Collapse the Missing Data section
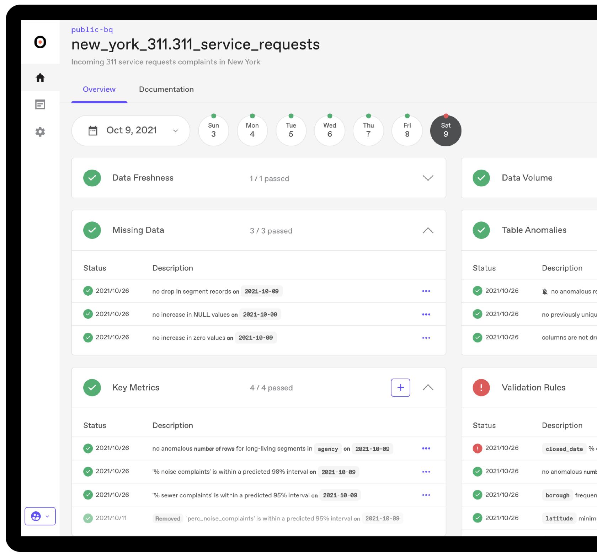The height and width of the screenshot is (559, 597). coord(428,230)
